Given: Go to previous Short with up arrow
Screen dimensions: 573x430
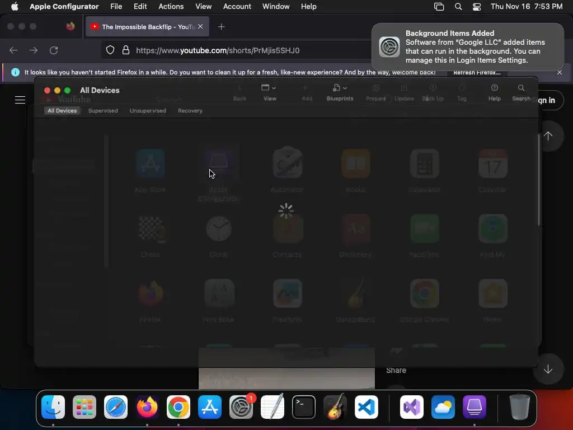Looking at the screenshot, I should point(548,136).
